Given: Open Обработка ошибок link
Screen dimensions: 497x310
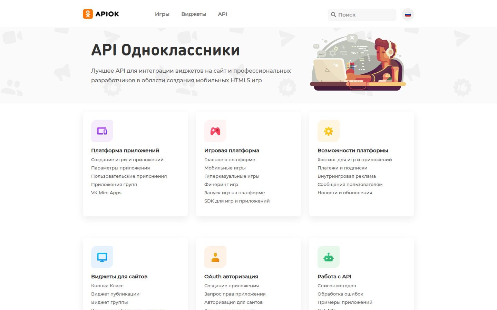Looking at the screenshot, I should (x=340, y=294).
